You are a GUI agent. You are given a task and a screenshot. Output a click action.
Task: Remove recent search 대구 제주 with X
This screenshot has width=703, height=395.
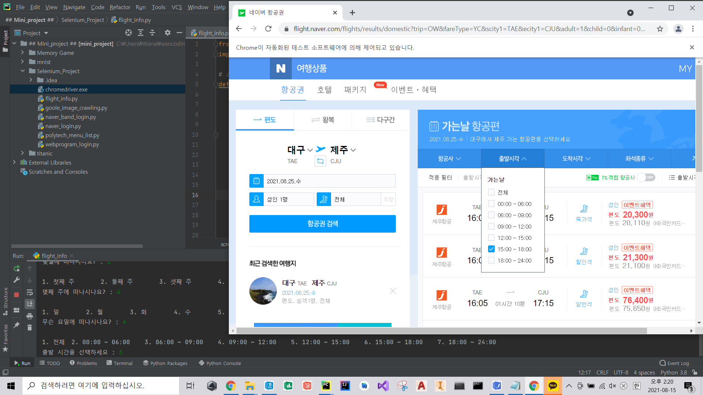393,291
